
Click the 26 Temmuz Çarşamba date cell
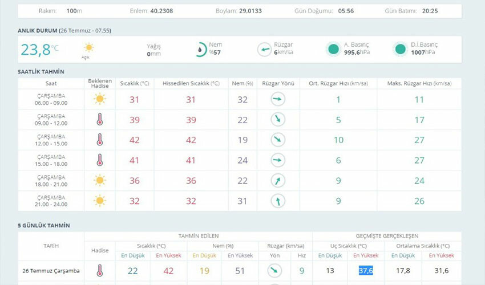point(51,271)
